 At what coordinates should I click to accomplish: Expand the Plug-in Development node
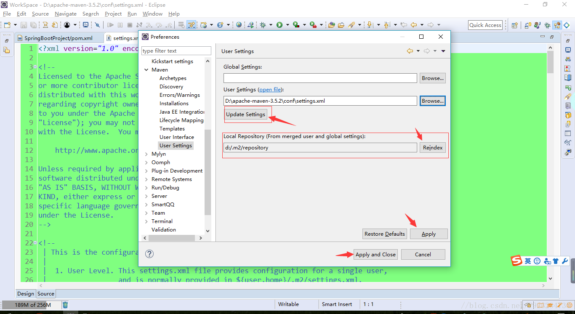tap(146, 171)
